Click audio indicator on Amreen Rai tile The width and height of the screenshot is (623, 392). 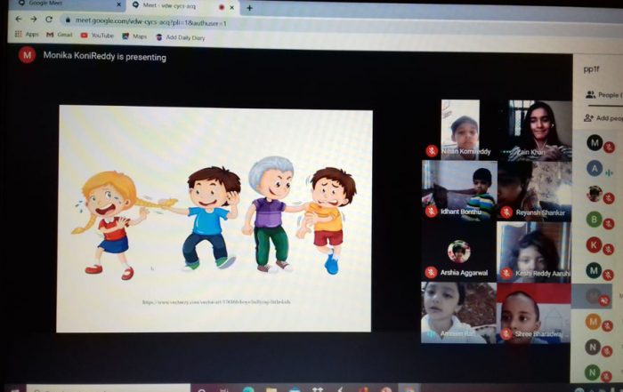point(432,334)
